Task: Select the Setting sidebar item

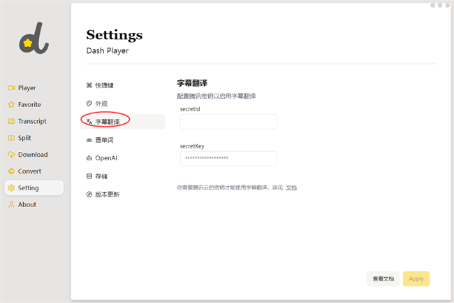Action: [x=34, y=188]
